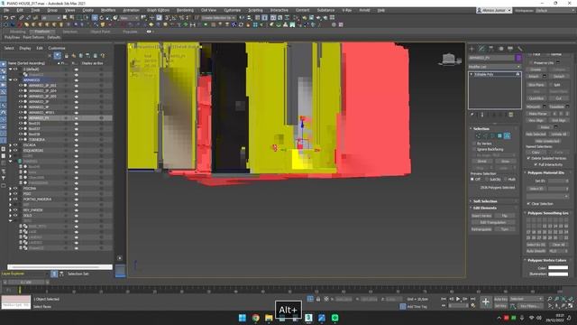
Task: Click the purple object color swatch beside the name
Action: [518, 58]
